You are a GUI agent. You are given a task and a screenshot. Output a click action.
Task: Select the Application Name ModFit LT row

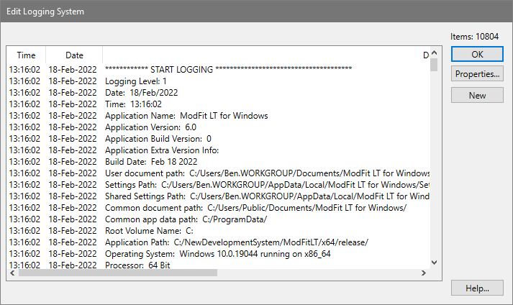[x=186, y=116]
